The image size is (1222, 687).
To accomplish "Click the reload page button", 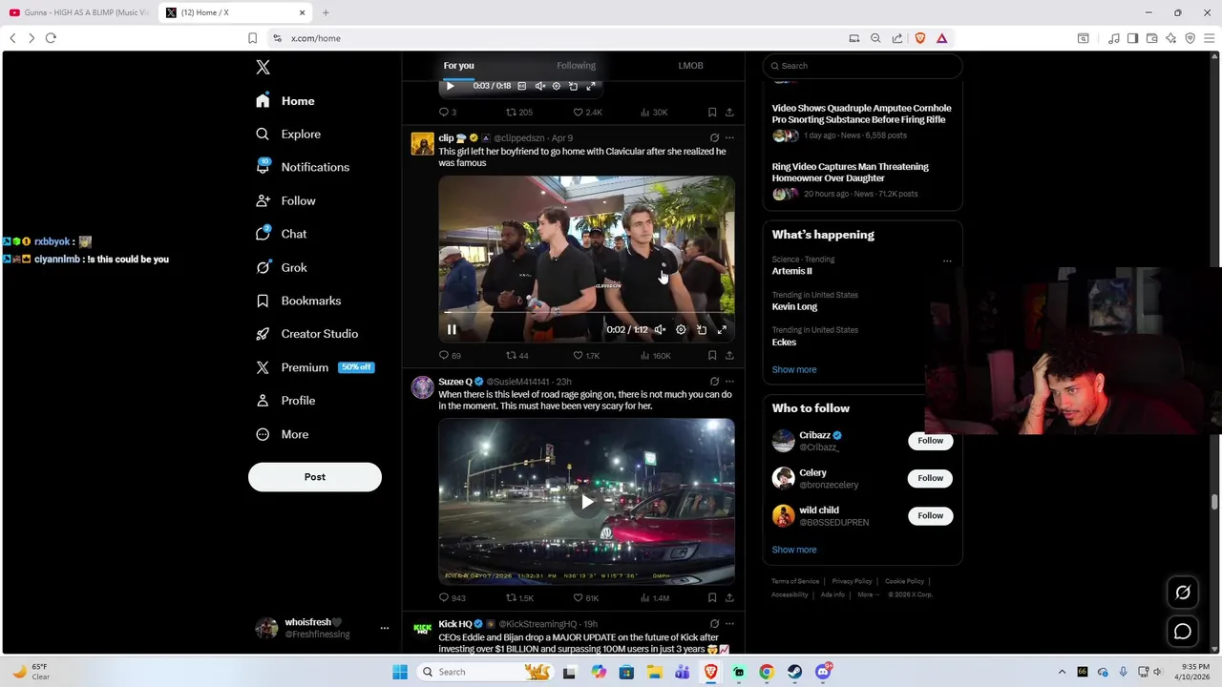I will click(51, 38).
